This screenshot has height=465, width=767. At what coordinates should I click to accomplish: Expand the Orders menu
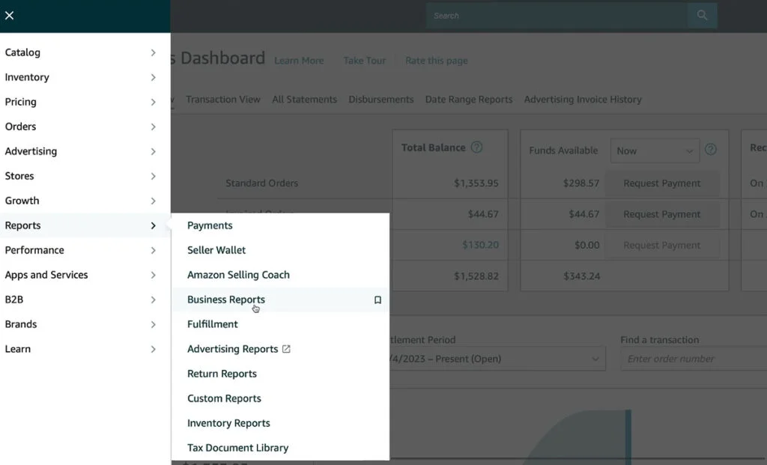(21, 127)
